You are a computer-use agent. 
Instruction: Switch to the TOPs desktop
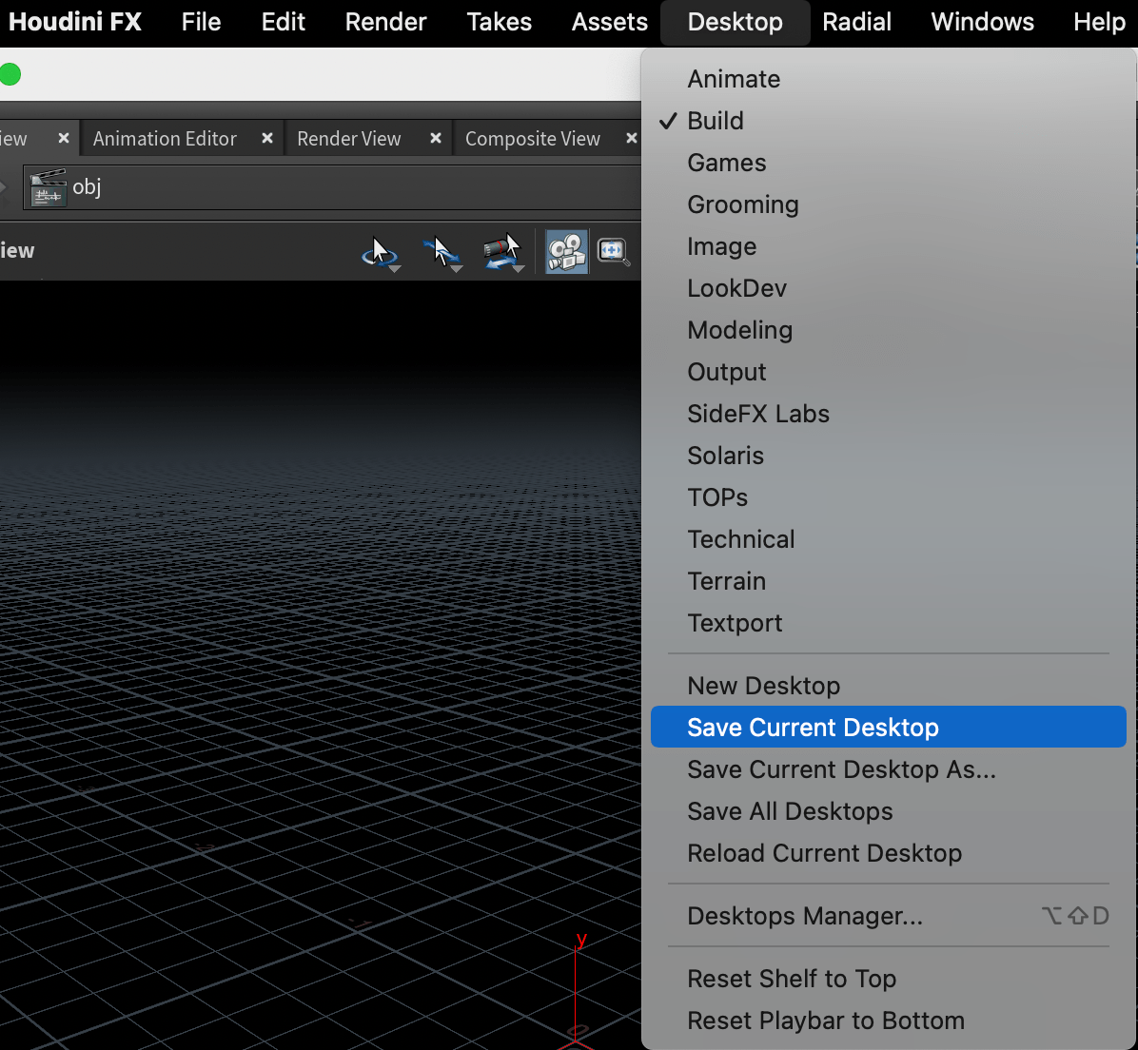889,497
